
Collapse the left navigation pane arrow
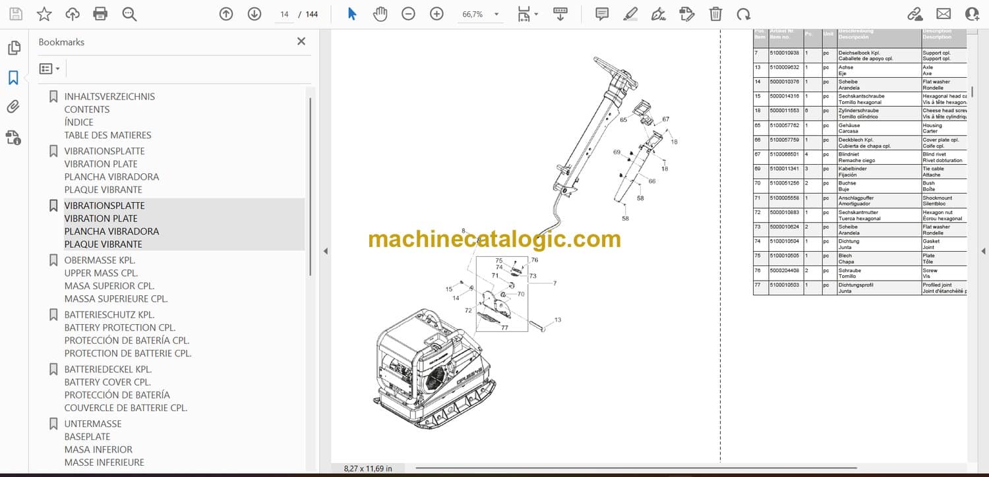click(x=324, y=251)
